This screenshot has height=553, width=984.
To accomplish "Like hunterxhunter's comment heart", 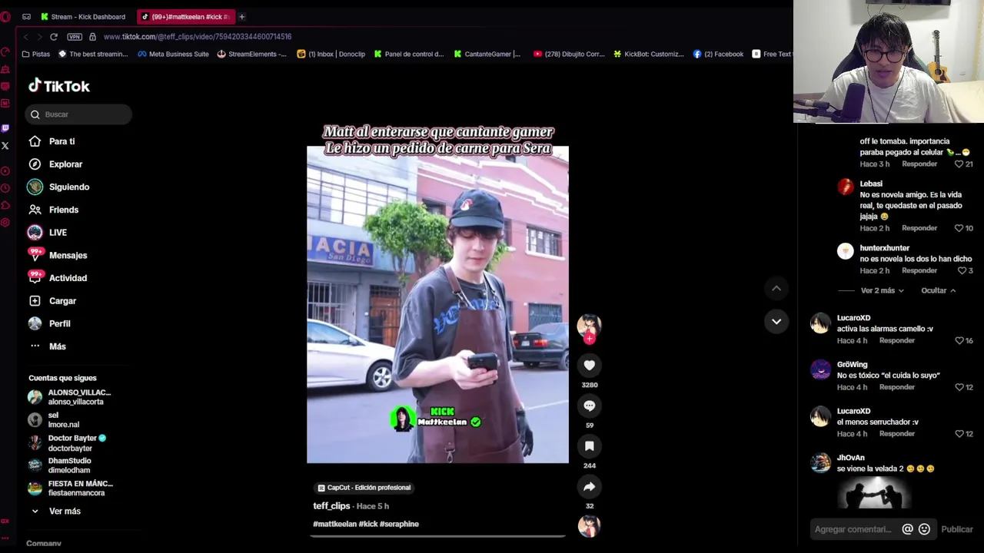I will click(962, 270).
